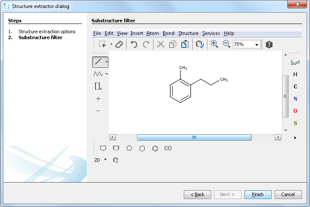Expand the chain tool dropdown arrow

coord(107,74)
